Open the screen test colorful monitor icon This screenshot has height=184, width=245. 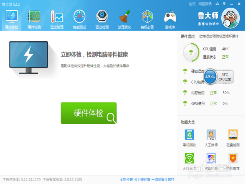(211, 158)
